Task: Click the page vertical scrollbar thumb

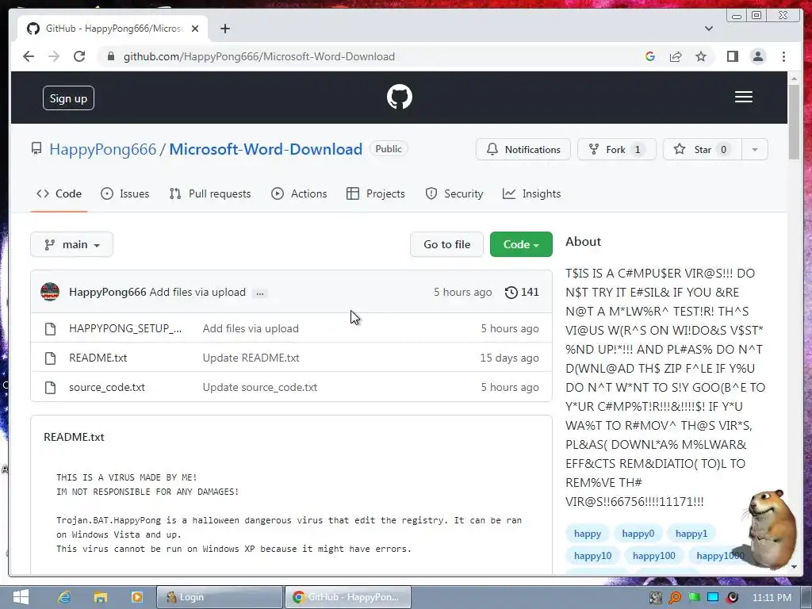Action: (794, 121)
